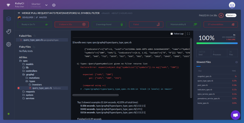Click the TIME column header
This screenshot has width=244, height=123.
[x=234, y=71]
